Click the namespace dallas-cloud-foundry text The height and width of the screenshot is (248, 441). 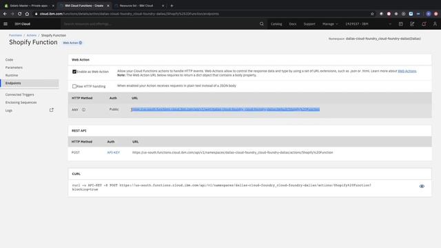click(x=383, y=39)
